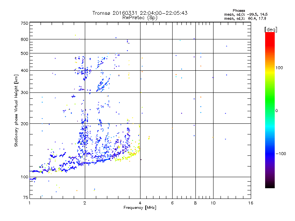Viewport: 295px width, 221px height.
Task: Click the x-axis tick label '6'
Action: click(172, 203)
